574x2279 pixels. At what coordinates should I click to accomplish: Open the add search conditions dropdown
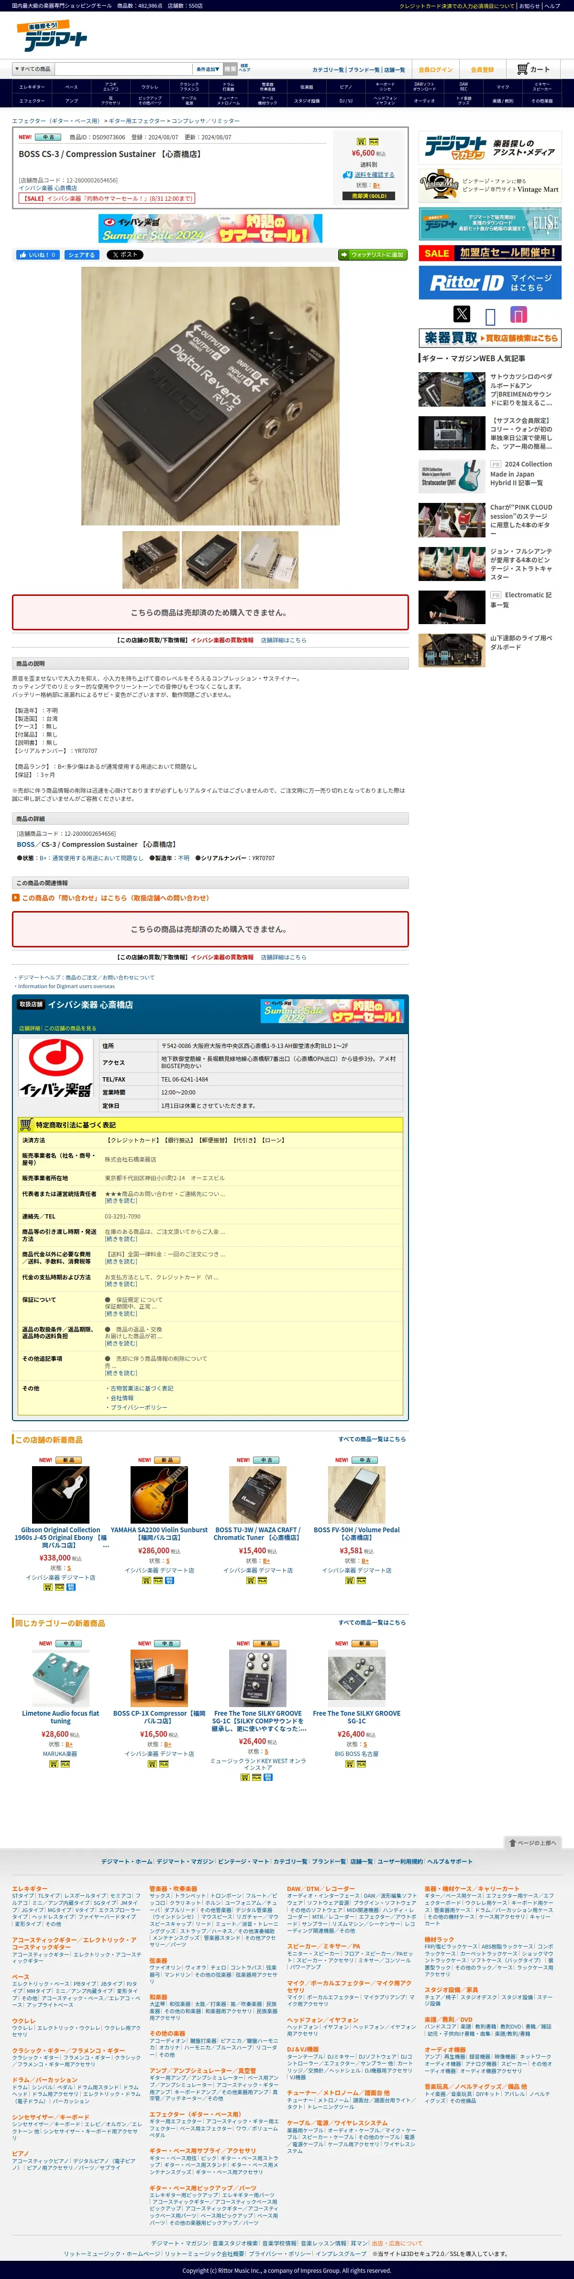(x=208, y=69)
